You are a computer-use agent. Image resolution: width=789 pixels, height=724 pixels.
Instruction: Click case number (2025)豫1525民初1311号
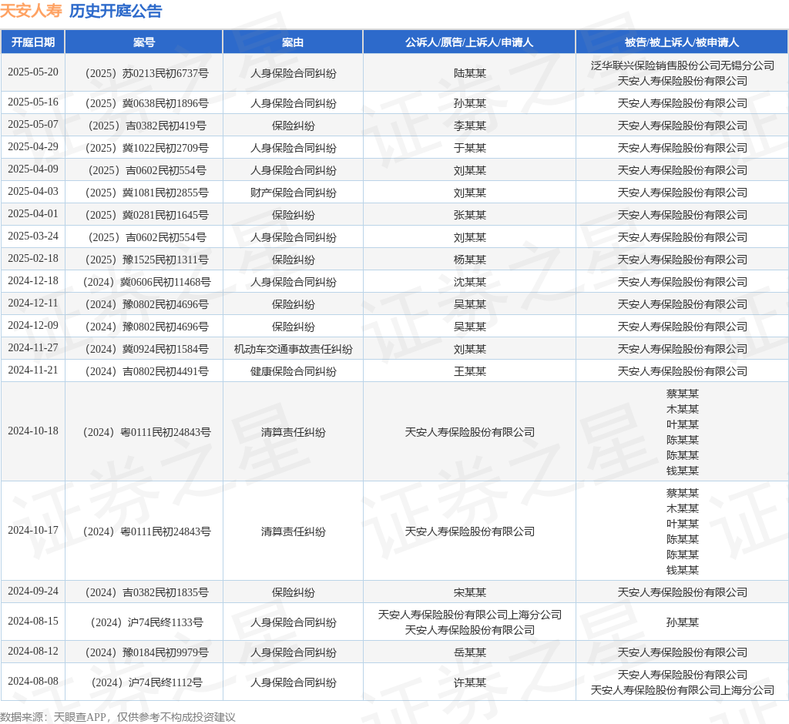tap(144, 260)
